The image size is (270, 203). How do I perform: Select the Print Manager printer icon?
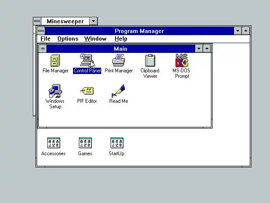[x=119, y=60]
